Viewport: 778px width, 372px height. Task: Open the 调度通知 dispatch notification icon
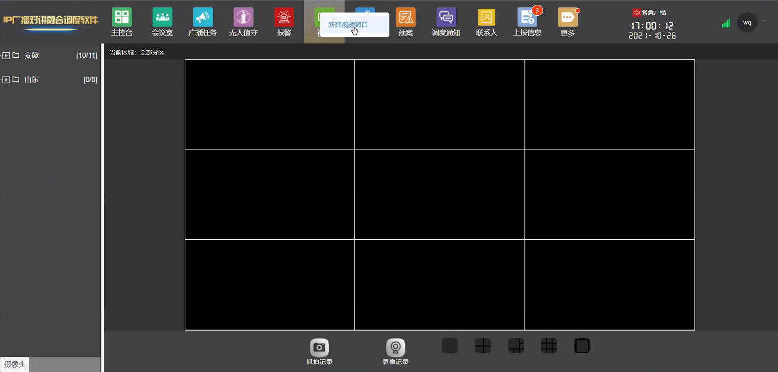(446, 22)
